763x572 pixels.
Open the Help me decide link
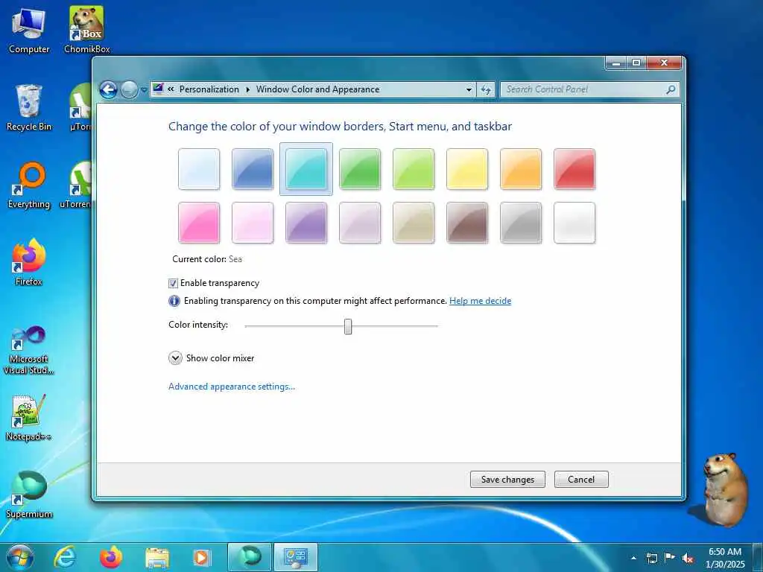481,301
